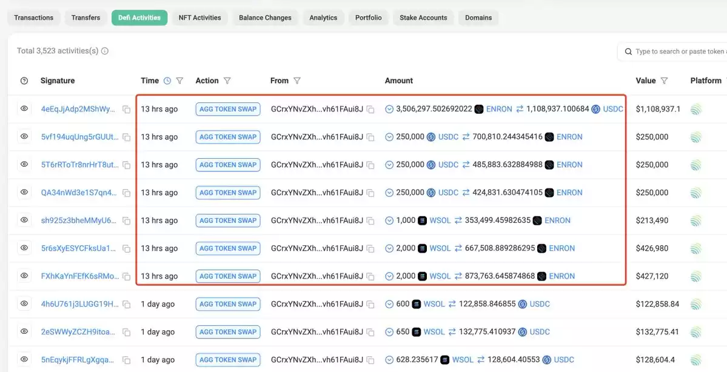Copy From address in 1,000 WSOL row
The width and height of the screenshot is (727, 372).
370,221
